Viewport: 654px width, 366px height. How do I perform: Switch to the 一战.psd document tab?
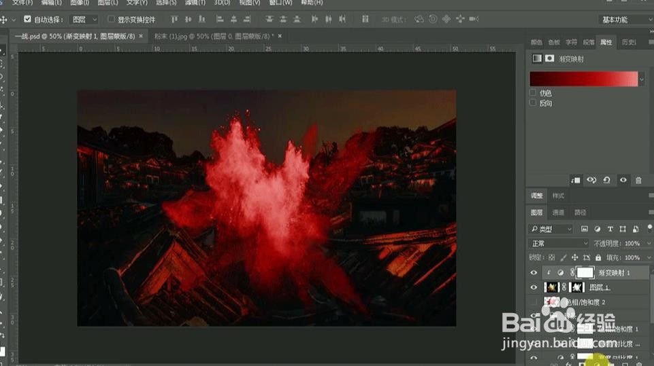coord(75,36)
